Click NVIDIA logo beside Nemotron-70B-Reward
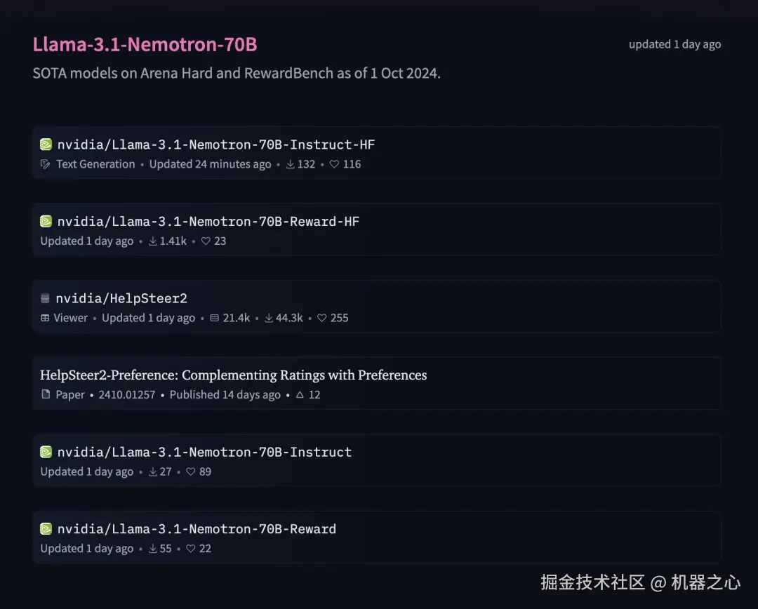758x609 pixels. tap(46, 529)
